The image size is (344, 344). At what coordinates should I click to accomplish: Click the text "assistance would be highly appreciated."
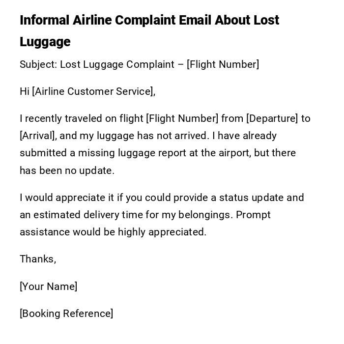pyautogui.click(x=113, y=232)
